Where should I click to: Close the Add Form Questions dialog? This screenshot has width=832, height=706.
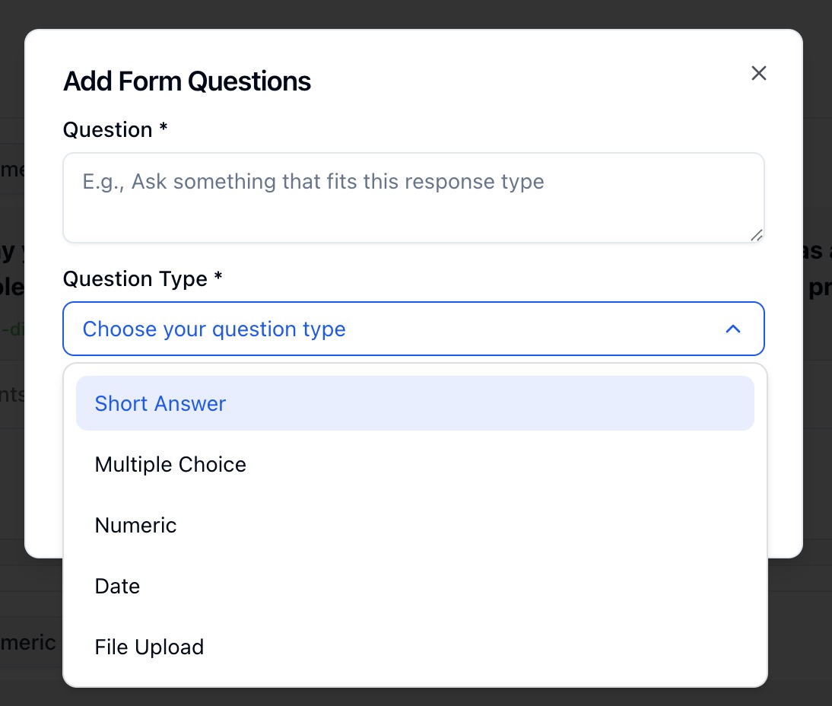click(758, 73)
